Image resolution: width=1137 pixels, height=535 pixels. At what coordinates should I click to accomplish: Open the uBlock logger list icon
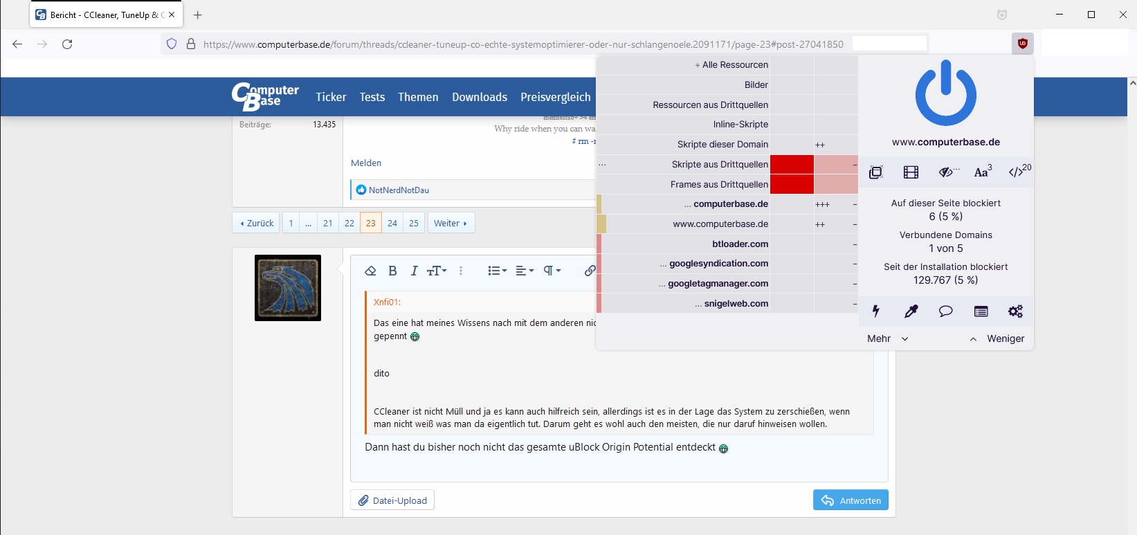[981, 311]
